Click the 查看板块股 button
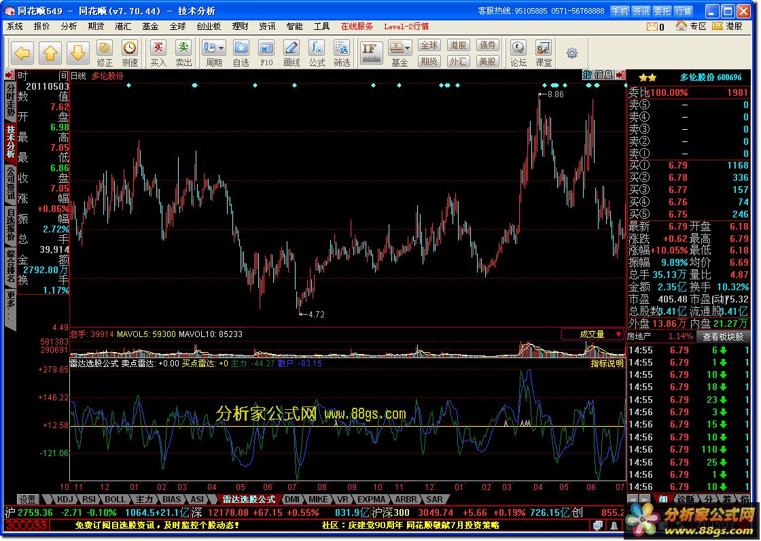761x541 pixels. coord(723,336)
